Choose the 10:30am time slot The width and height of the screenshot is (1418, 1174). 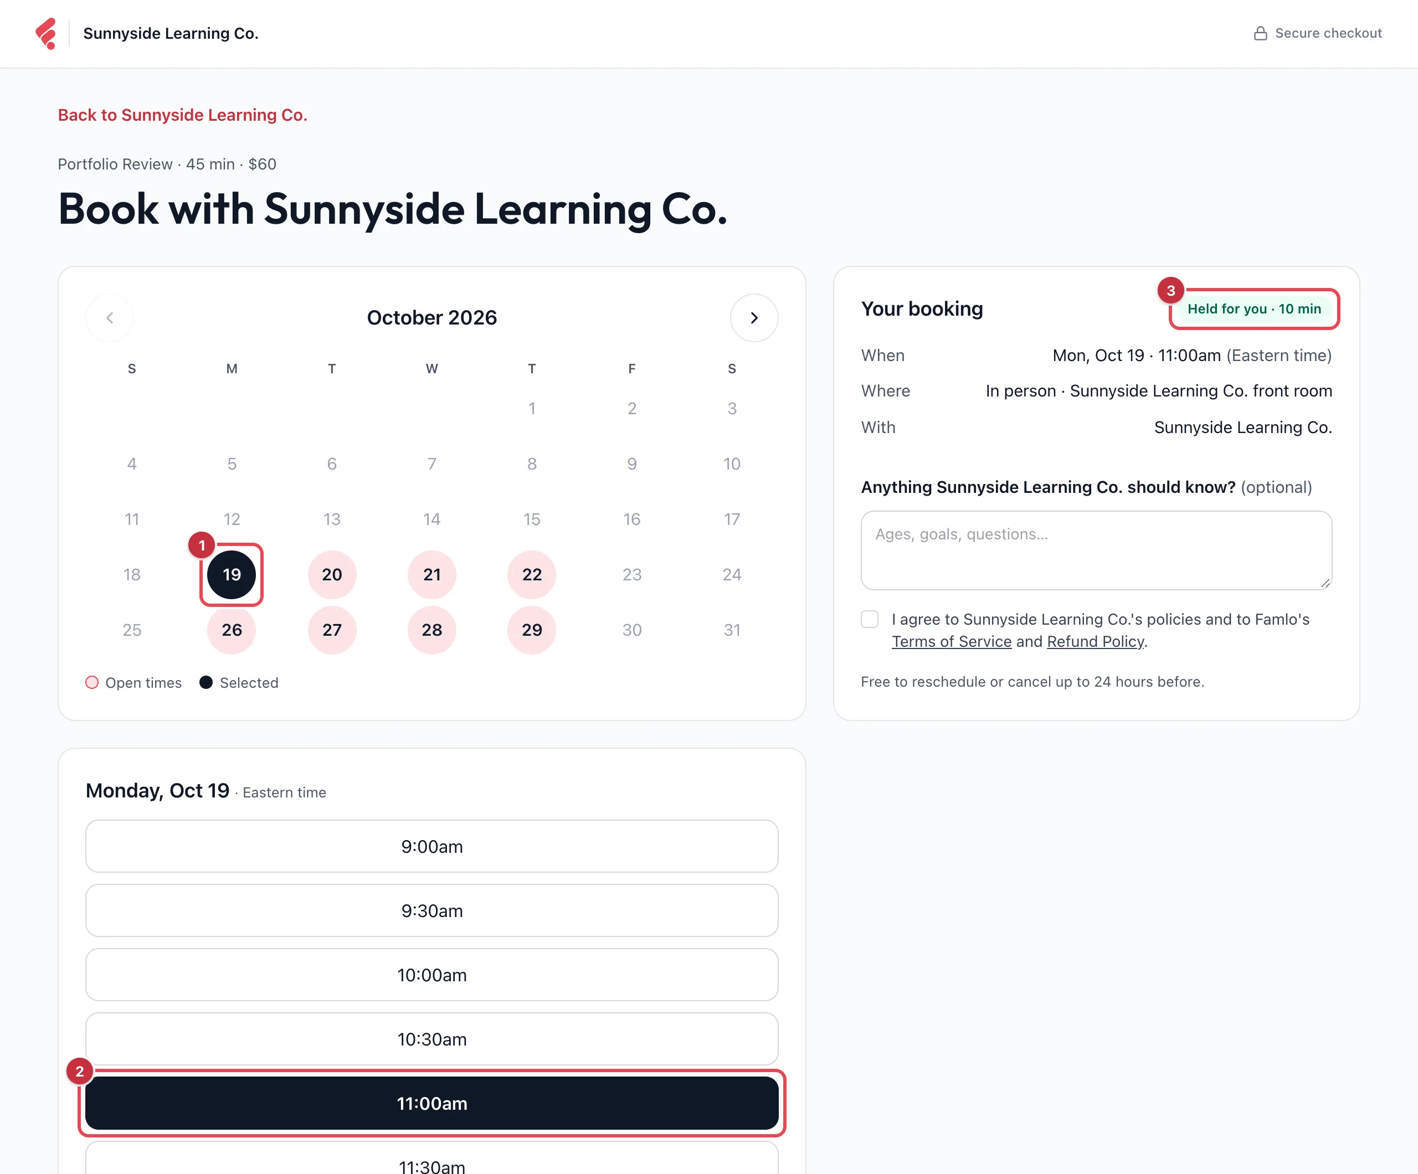pyautogui.click(x=432, y=1039)
